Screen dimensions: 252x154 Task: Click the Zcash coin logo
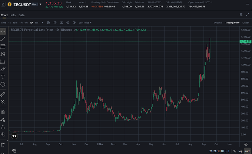point(10,4)
